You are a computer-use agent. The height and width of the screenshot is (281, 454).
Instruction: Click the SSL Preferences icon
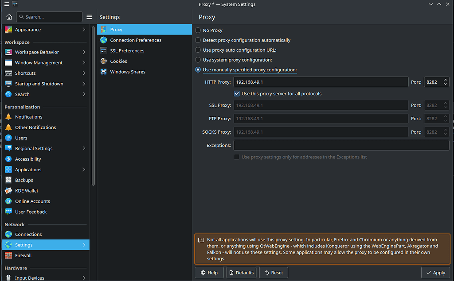(x=103, y=50)
